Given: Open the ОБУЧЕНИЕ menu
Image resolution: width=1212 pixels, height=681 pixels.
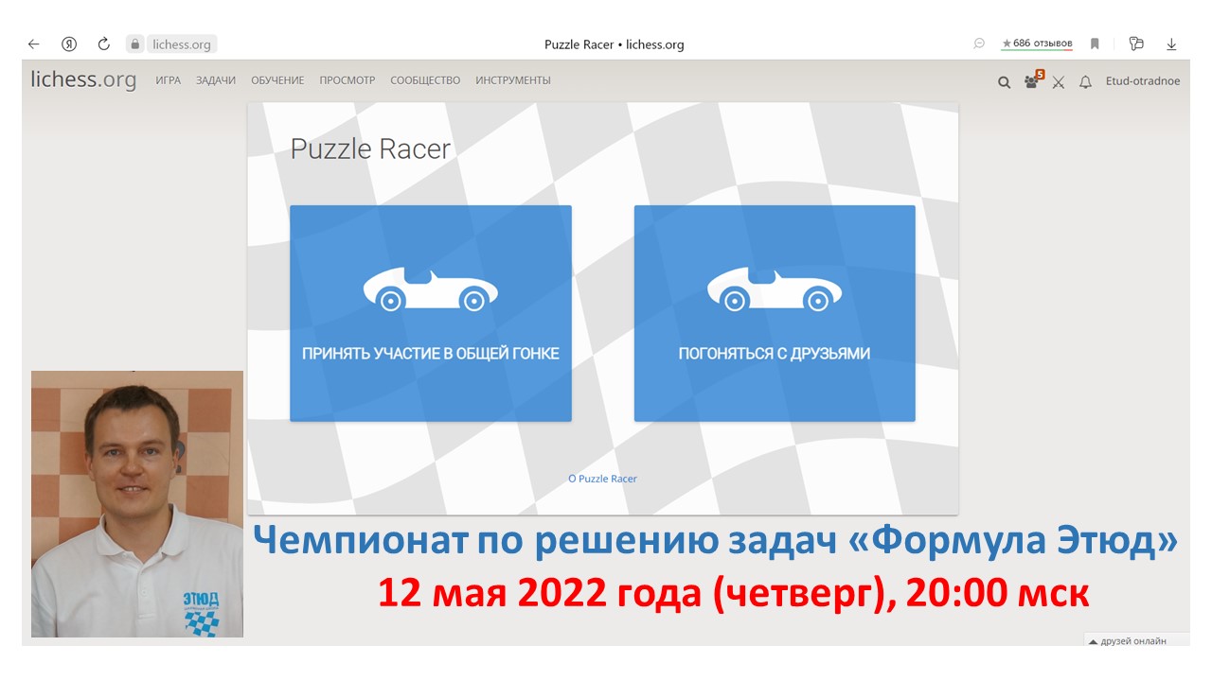Looking at the screenshot, I should 277,81.
